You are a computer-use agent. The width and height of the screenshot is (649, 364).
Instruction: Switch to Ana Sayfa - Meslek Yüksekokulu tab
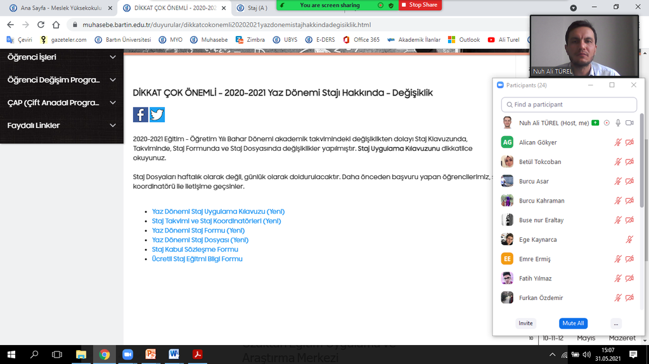point(61,8)
